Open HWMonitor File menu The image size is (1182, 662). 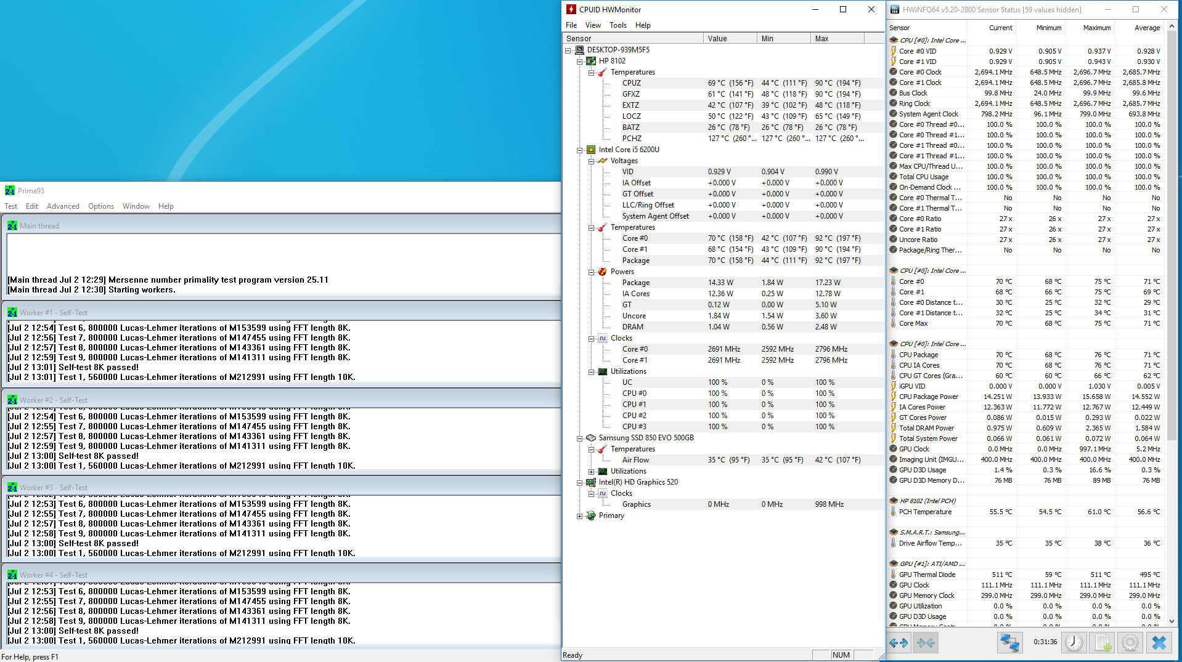pos(571,25)
